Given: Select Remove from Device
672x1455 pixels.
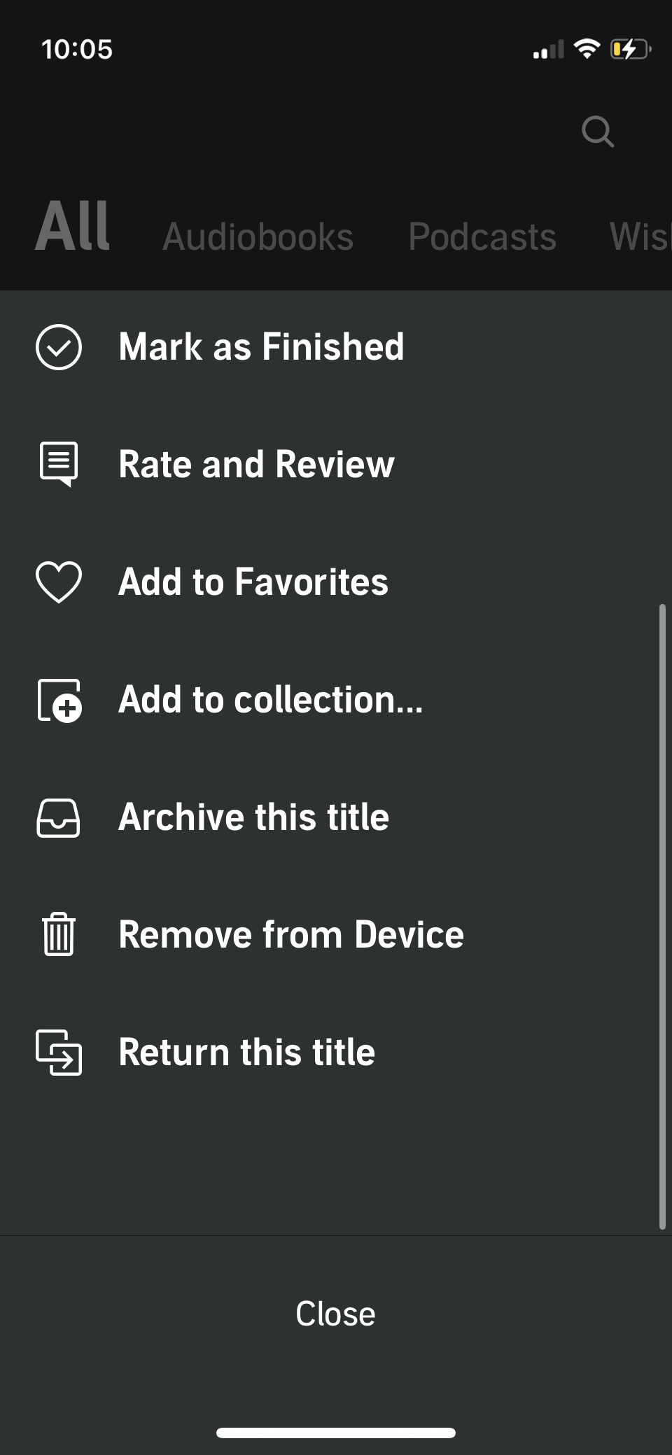Looking at the screenshot, I should click(291, 934).
